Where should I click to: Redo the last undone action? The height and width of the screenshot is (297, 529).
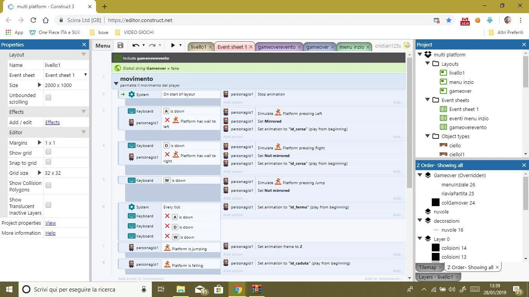click(152, 45)
